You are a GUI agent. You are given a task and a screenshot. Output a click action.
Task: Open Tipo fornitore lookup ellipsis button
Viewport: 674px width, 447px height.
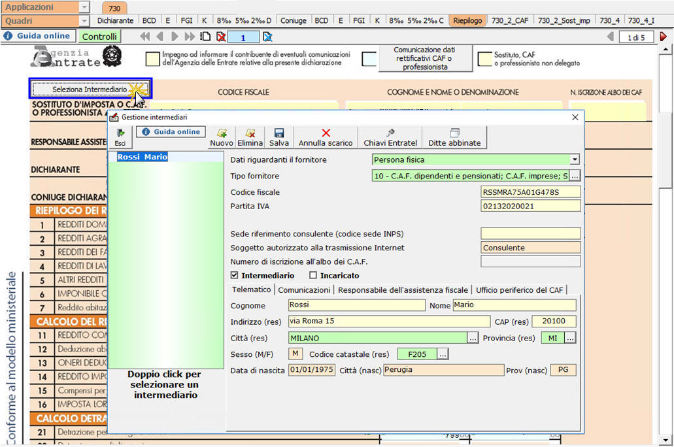point(575,175)
